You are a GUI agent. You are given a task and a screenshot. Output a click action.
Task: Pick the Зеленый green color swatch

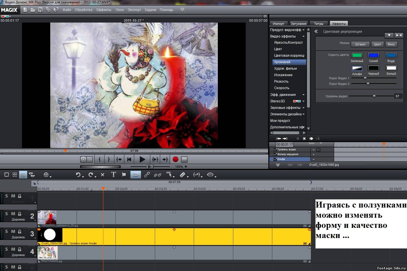(x=357, y=55)
